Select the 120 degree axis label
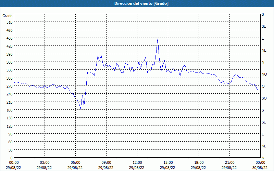This screenshot has width=274, height=171. (x=10, y=126)
